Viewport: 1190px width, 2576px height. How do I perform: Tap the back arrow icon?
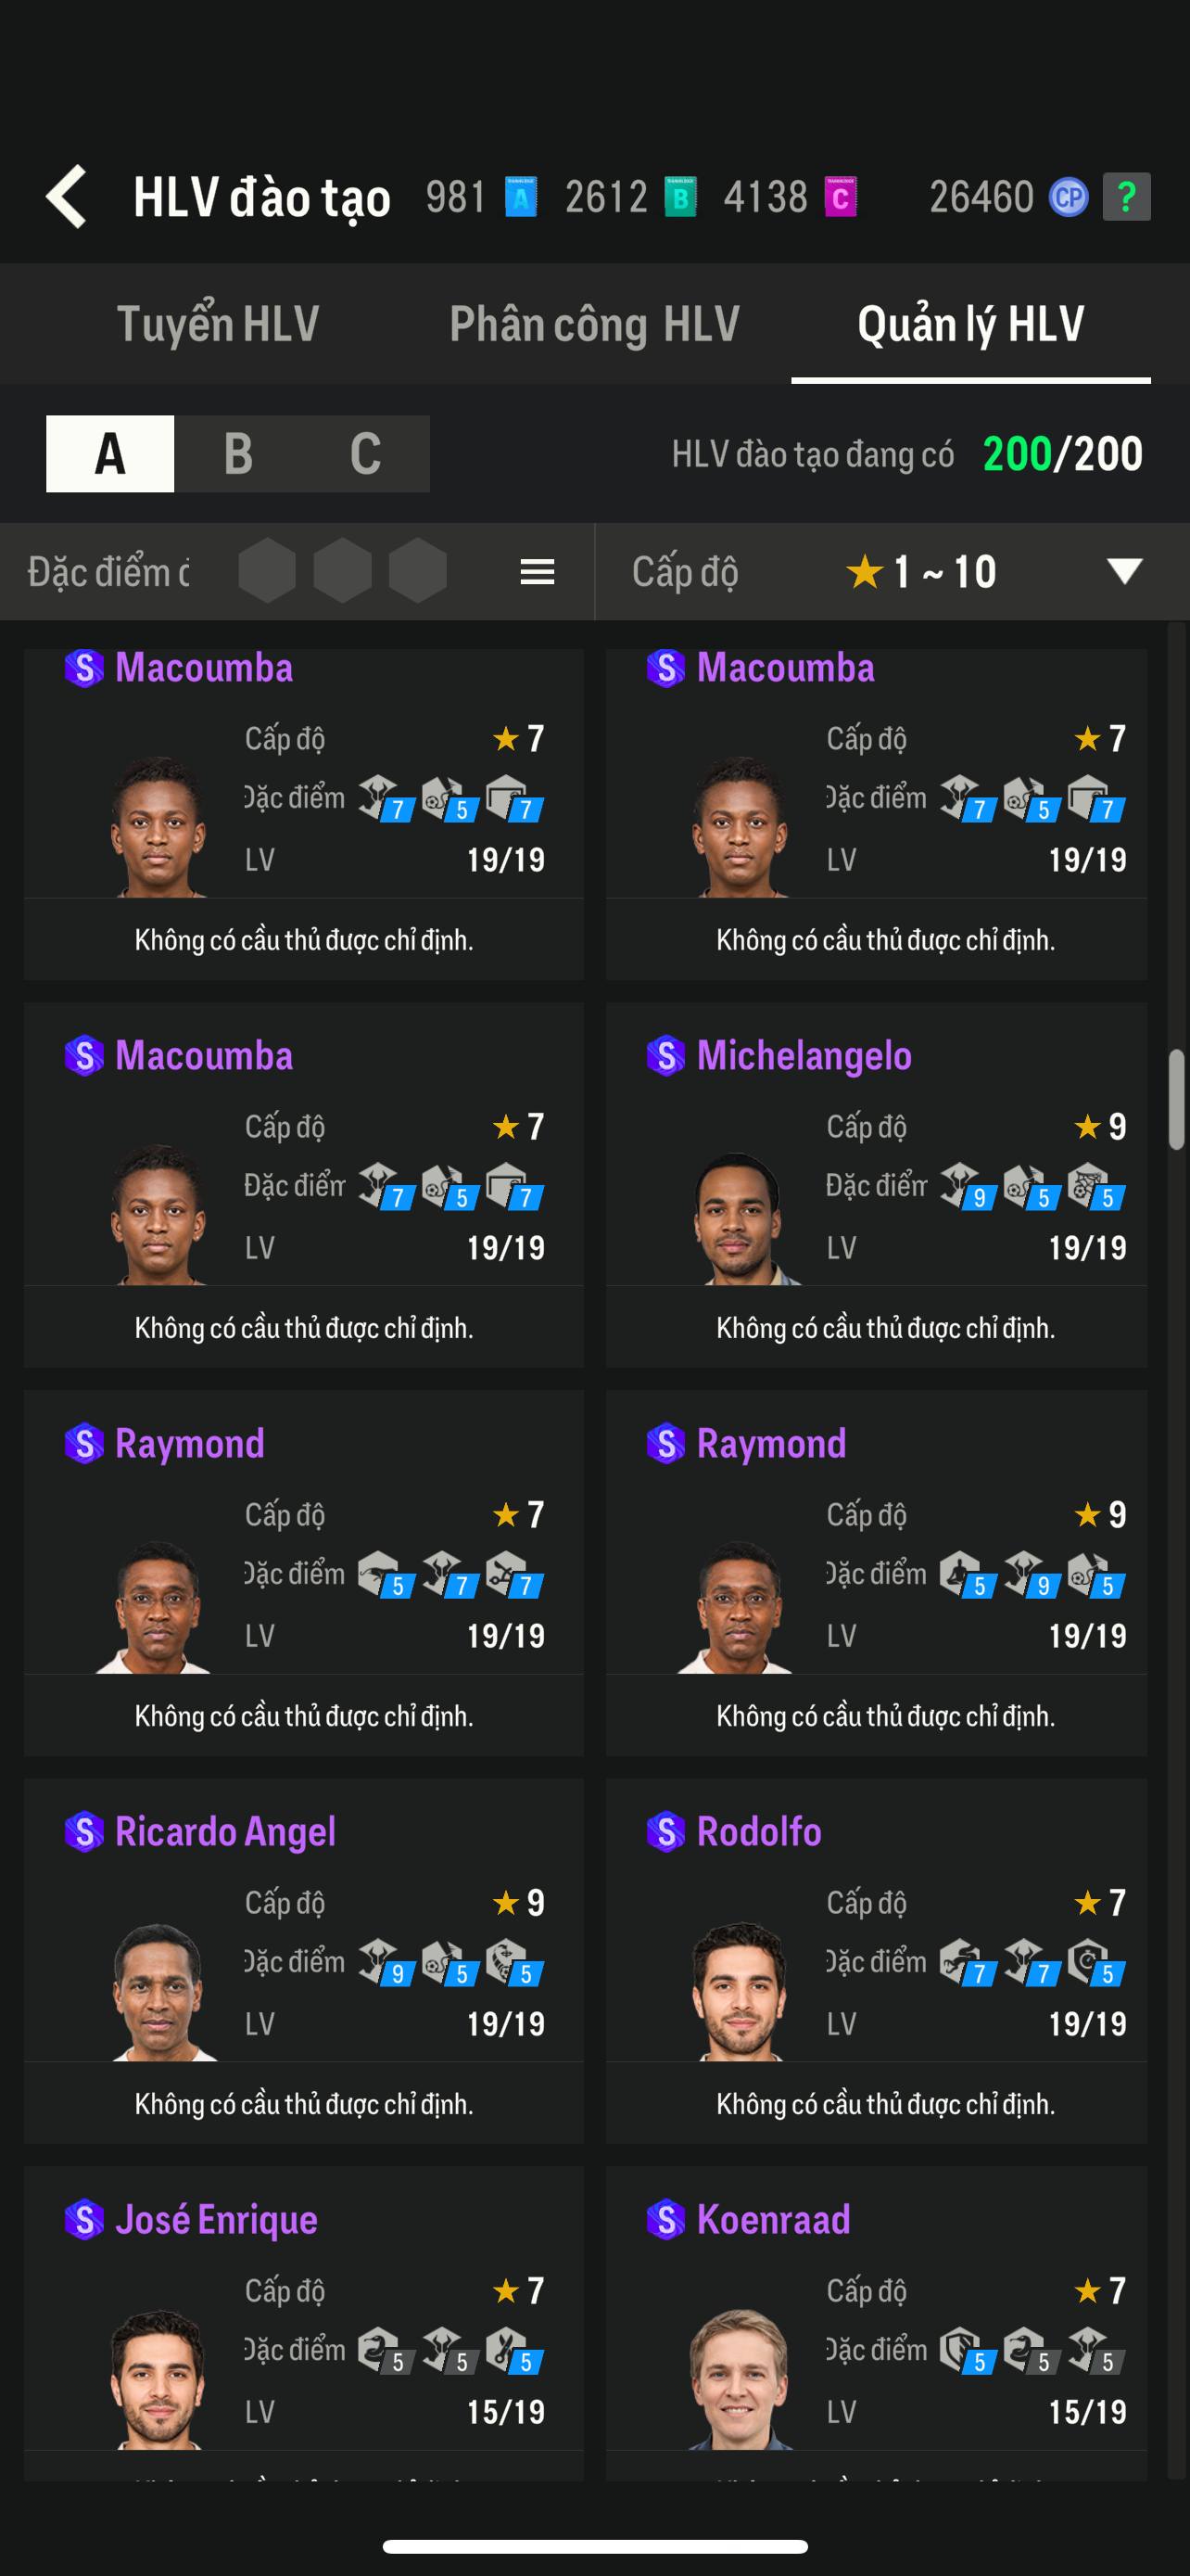[x=67, y=197]
